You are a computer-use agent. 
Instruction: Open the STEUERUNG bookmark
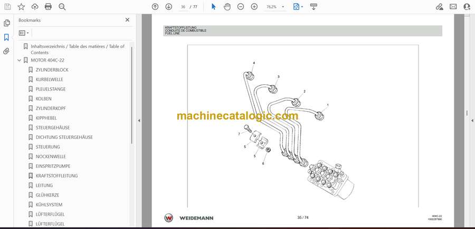[48, 147]
